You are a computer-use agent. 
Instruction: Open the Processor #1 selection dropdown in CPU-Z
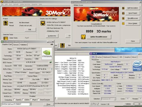click(115, 99)
